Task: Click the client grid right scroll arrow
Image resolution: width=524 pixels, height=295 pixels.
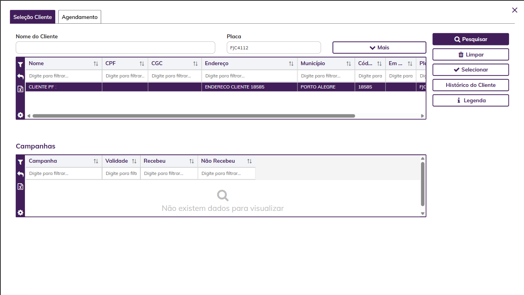Action: 423,116
